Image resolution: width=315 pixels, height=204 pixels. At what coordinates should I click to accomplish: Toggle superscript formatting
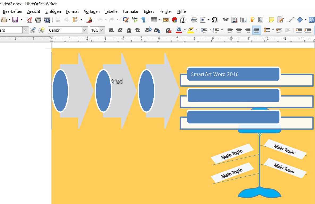(x=148, y=30)
